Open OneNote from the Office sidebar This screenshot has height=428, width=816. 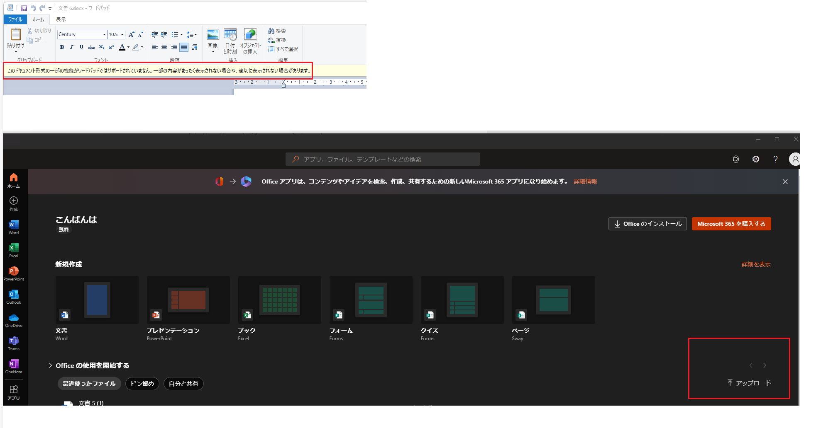point(14,366)
